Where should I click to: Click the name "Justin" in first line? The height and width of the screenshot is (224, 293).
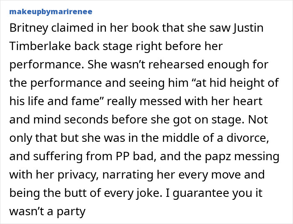pyautogui.click(x=248, y=28)
